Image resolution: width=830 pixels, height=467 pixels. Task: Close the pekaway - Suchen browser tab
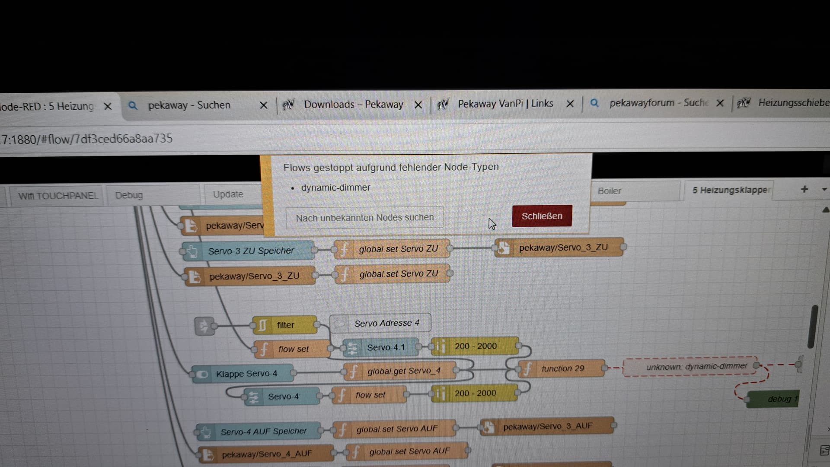(x=263, y=105)
